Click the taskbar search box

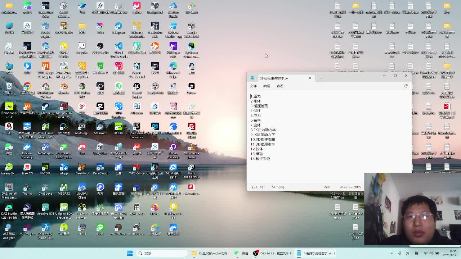coord(162,253)
